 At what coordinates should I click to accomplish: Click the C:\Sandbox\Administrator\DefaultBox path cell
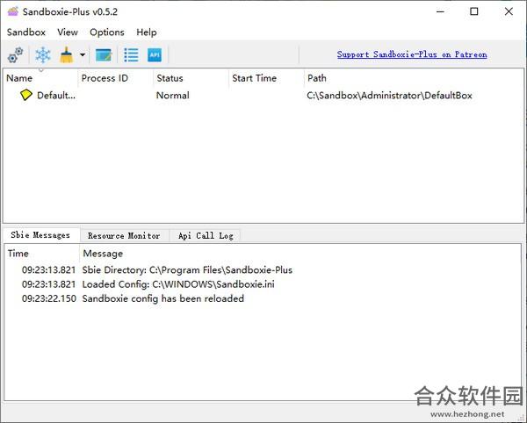coord(389,96)
